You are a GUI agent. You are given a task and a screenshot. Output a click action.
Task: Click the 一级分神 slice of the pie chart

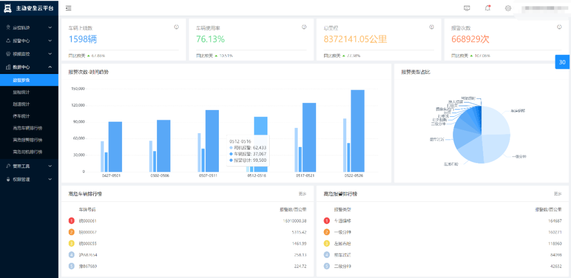[497, 149]
